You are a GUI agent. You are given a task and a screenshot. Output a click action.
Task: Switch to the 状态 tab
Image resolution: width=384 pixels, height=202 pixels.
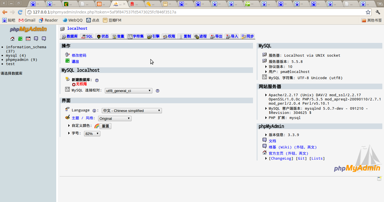103,36
